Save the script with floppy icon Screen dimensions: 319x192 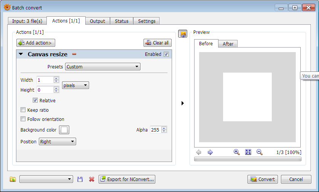[80, 179]
